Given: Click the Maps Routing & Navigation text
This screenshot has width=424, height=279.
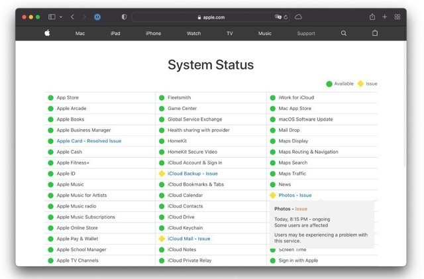Looking at the screenshot, I should click(x=308, y=152).
